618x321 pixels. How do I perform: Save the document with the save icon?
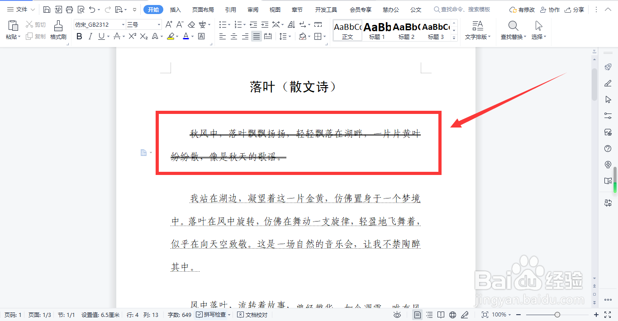47,9
